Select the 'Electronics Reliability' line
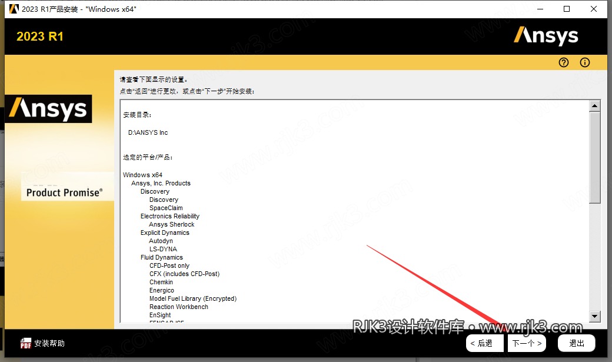The height and width of the screenshot is (362, 612). pyautogui.click(x=170, y=217)
